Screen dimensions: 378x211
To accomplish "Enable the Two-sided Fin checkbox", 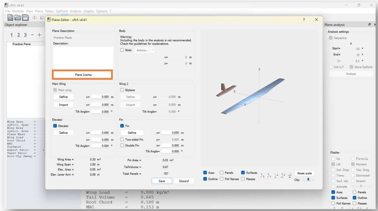I will pyautogui.click(x=122, y=140).
